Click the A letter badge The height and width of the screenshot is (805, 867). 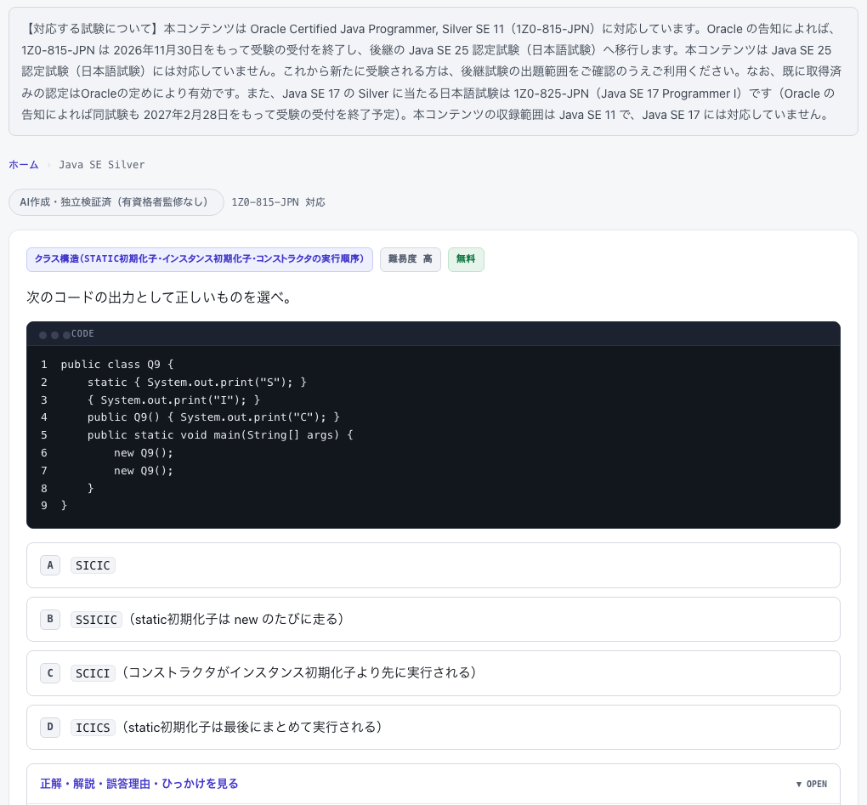pyautogui.click(x=50, y=565)
